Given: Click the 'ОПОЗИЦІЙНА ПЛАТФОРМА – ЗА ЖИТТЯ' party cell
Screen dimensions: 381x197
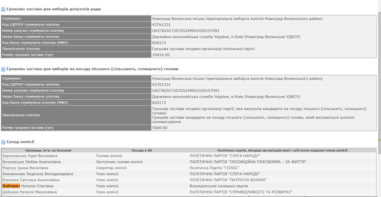Looking at the screenshot, I should click(x=248, y=162).
